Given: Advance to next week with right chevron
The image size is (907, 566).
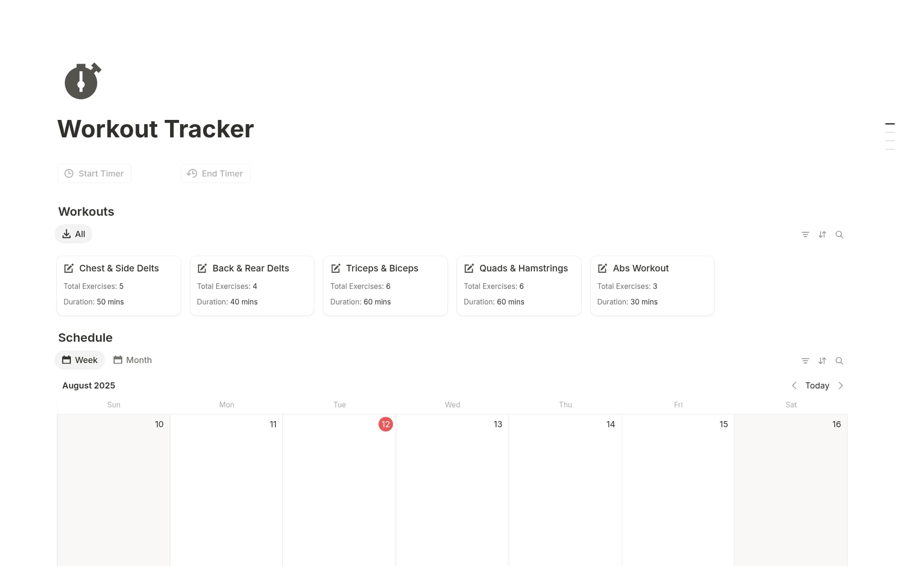Looking at the screenshot, I should pos(841,385).
